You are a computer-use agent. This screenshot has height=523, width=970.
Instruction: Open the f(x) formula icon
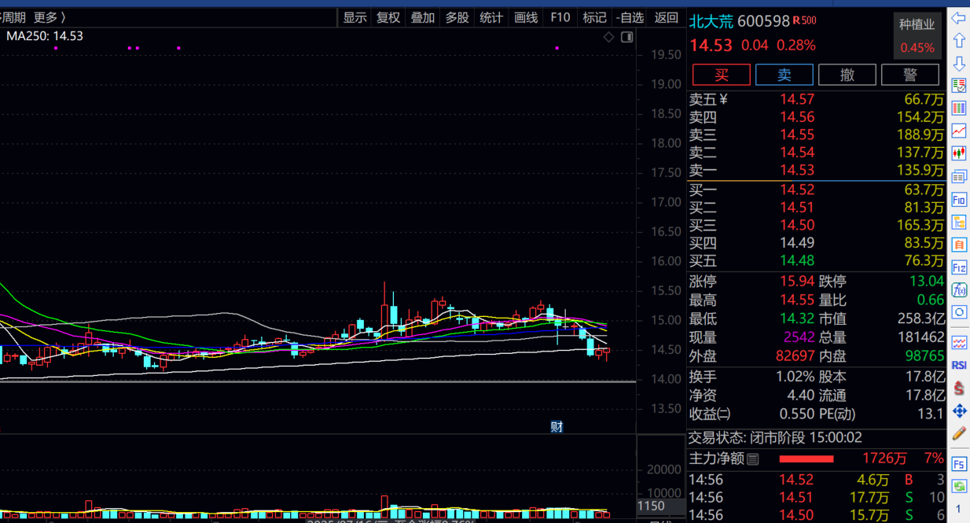(x=958, y=290)
